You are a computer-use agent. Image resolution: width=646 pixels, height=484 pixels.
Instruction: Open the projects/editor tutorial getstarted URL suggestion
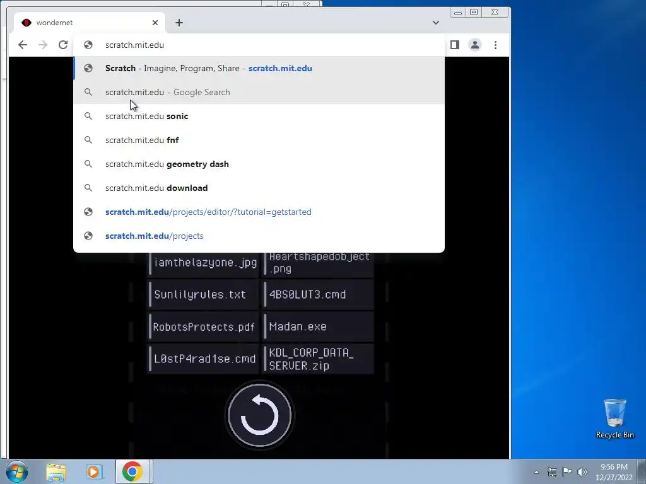pyautogui.click(x=259, y=212)
